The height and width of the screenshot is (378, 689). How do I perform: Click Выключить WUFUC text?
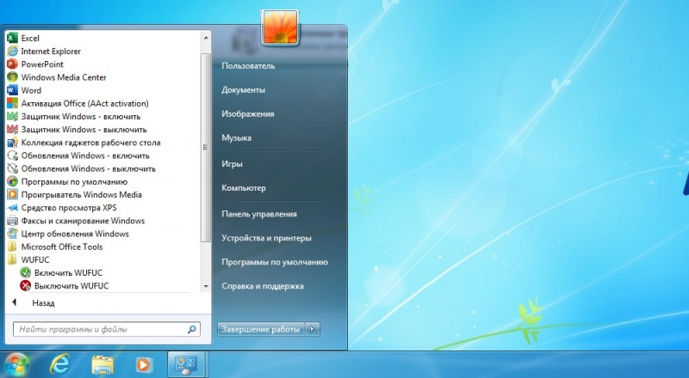(x=71, y=286)
